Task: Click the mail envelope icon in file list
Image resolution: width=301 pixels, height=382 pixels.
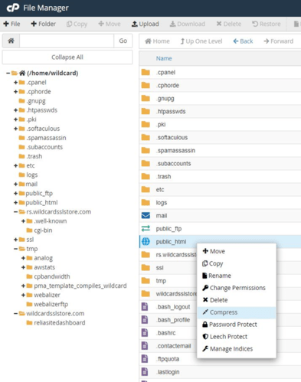Action: [146, 215]
